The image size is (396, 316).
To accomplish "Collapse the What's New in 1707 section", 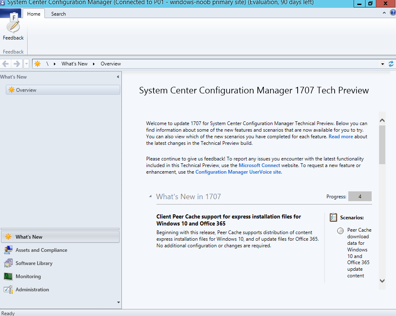I will tap(151, 196).
